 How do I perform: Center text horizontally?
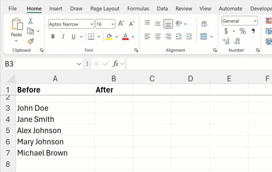(158, 36)
